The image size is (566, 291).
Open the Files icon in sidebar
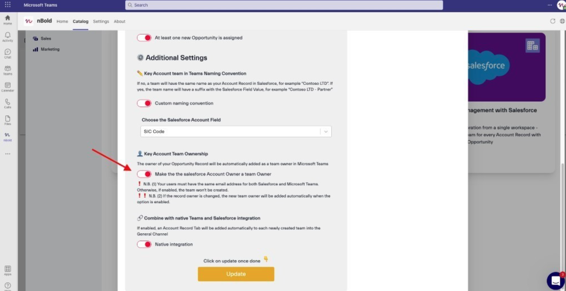coord(7,120)
